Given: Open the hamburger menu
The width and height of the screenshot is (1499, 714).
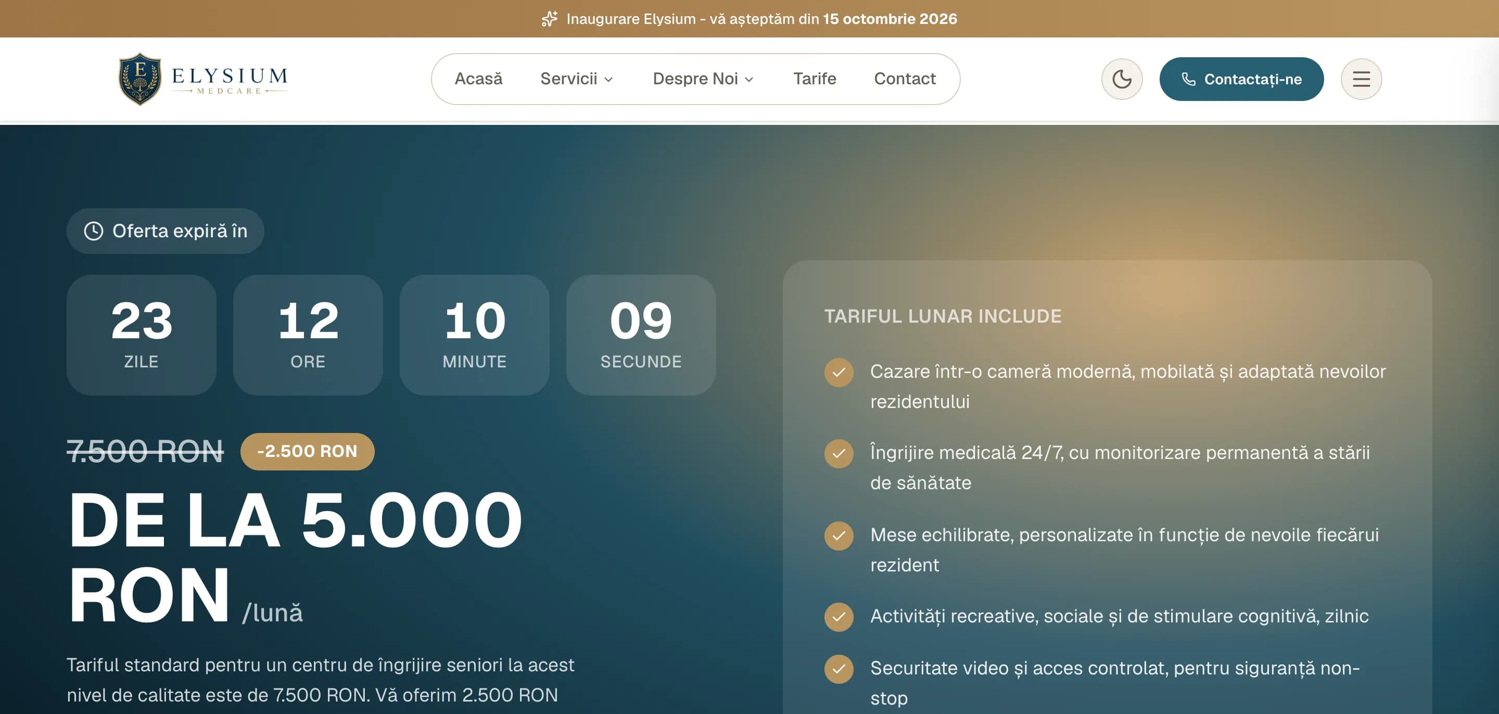Looking at the screenshot, I should (x=1361, y=79).
